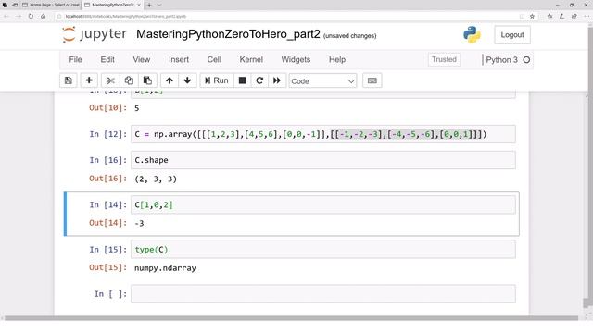Open the File menu
The height and width of the screenshot is (333, 593).
75,59
